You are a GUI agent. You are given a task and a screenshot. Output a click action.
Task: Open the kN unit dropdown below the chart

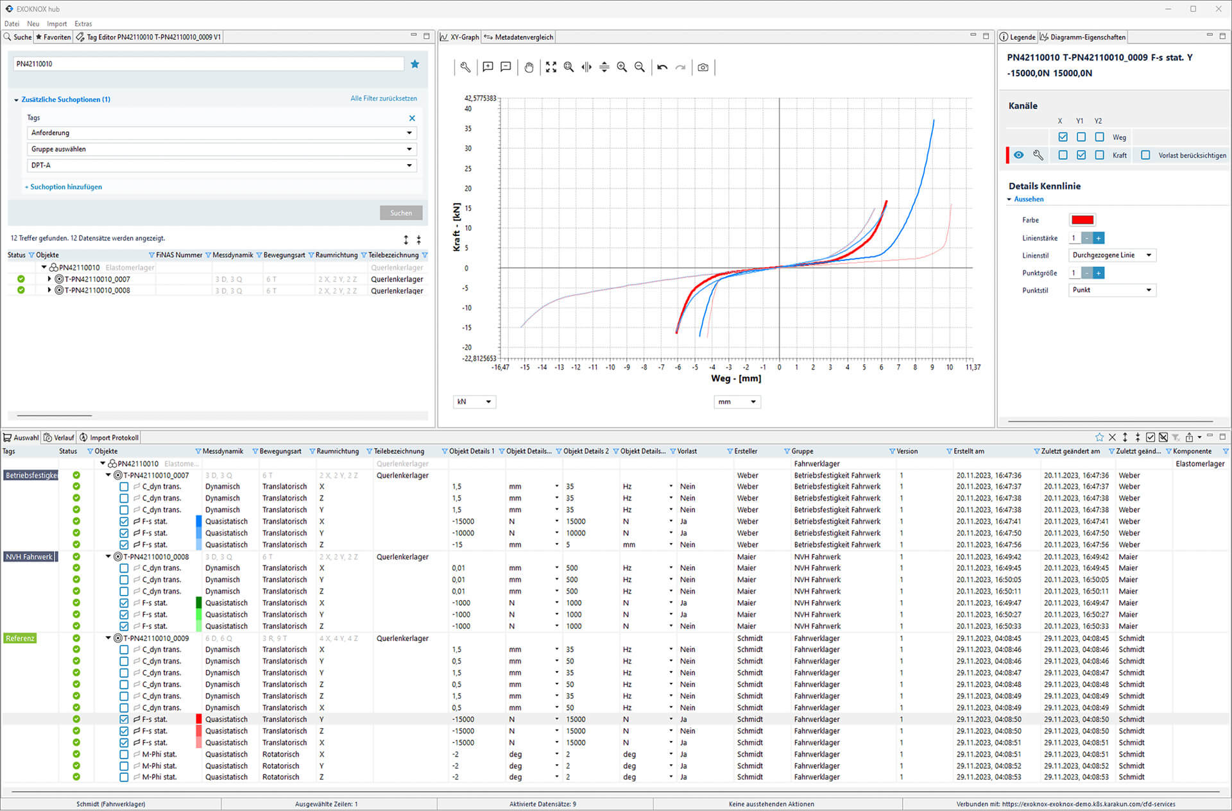[x=474, y=401]
